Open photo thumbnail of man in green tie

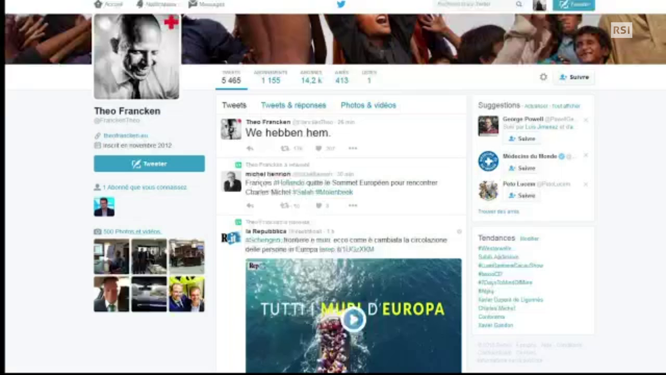click(x=112, y=294)
